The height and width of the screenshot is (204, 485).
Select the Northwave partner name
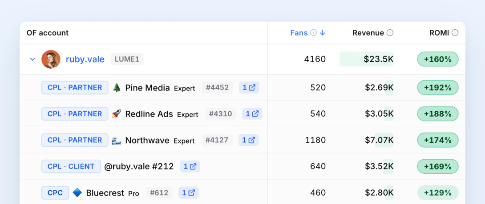(147, 141)
